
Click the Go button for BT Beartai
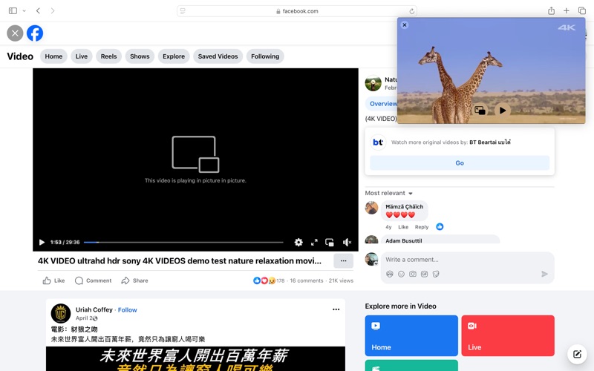point(460,163)
